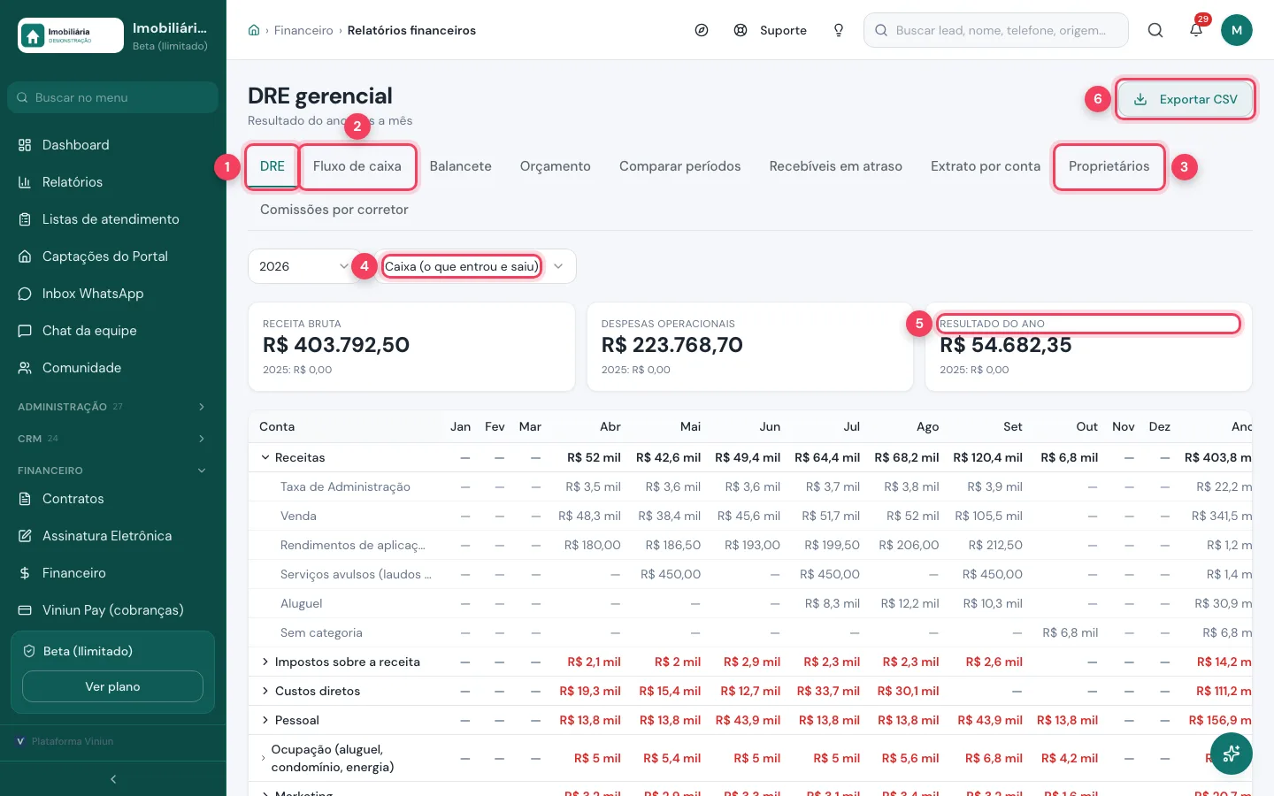
Task: Expand the Custos diretos row
Action: pyautogui.click(x=265, y=691)
